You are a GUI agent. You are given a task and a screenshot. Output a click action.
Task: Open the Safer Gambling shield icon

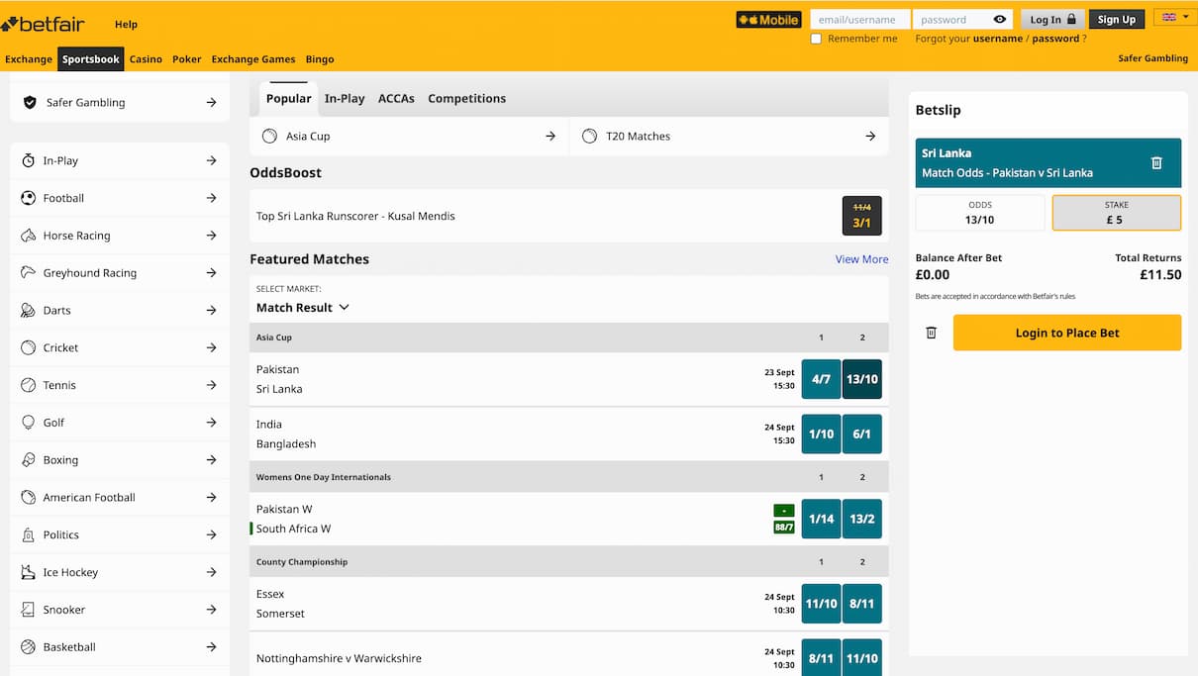[x=30, y=102]
